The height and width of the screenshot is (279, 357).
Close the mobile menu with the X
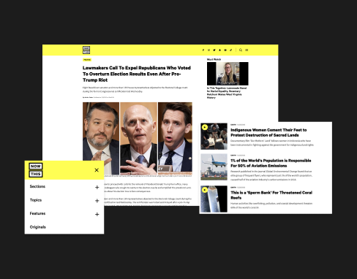(97, 170)
